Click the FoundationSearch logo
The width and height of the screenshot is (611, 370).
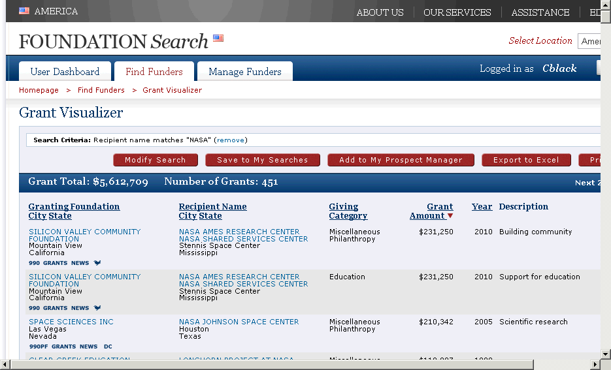[114, 41]
